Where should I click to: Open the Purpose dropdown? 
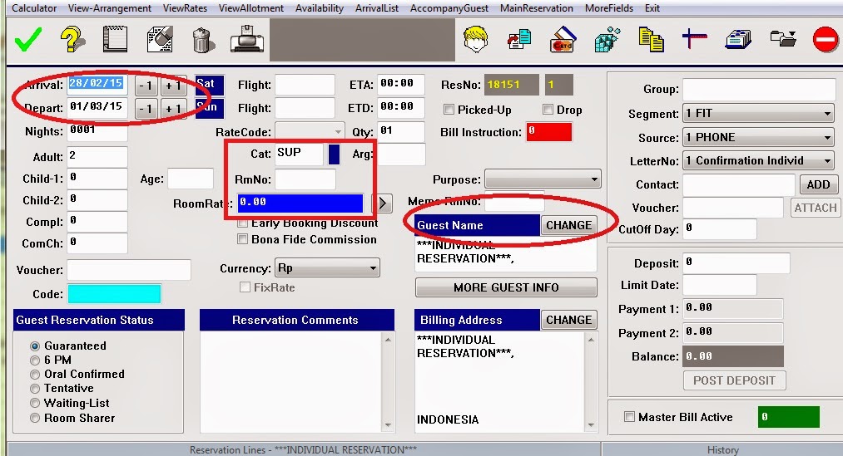click(x=543, y=179)
